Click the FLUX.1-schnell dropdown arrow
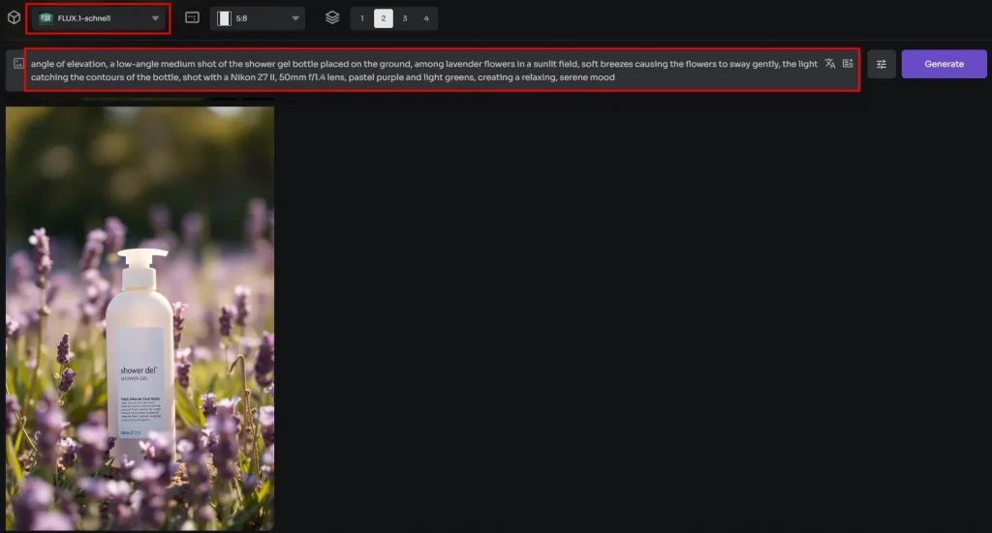 click(x=155, y=18)
